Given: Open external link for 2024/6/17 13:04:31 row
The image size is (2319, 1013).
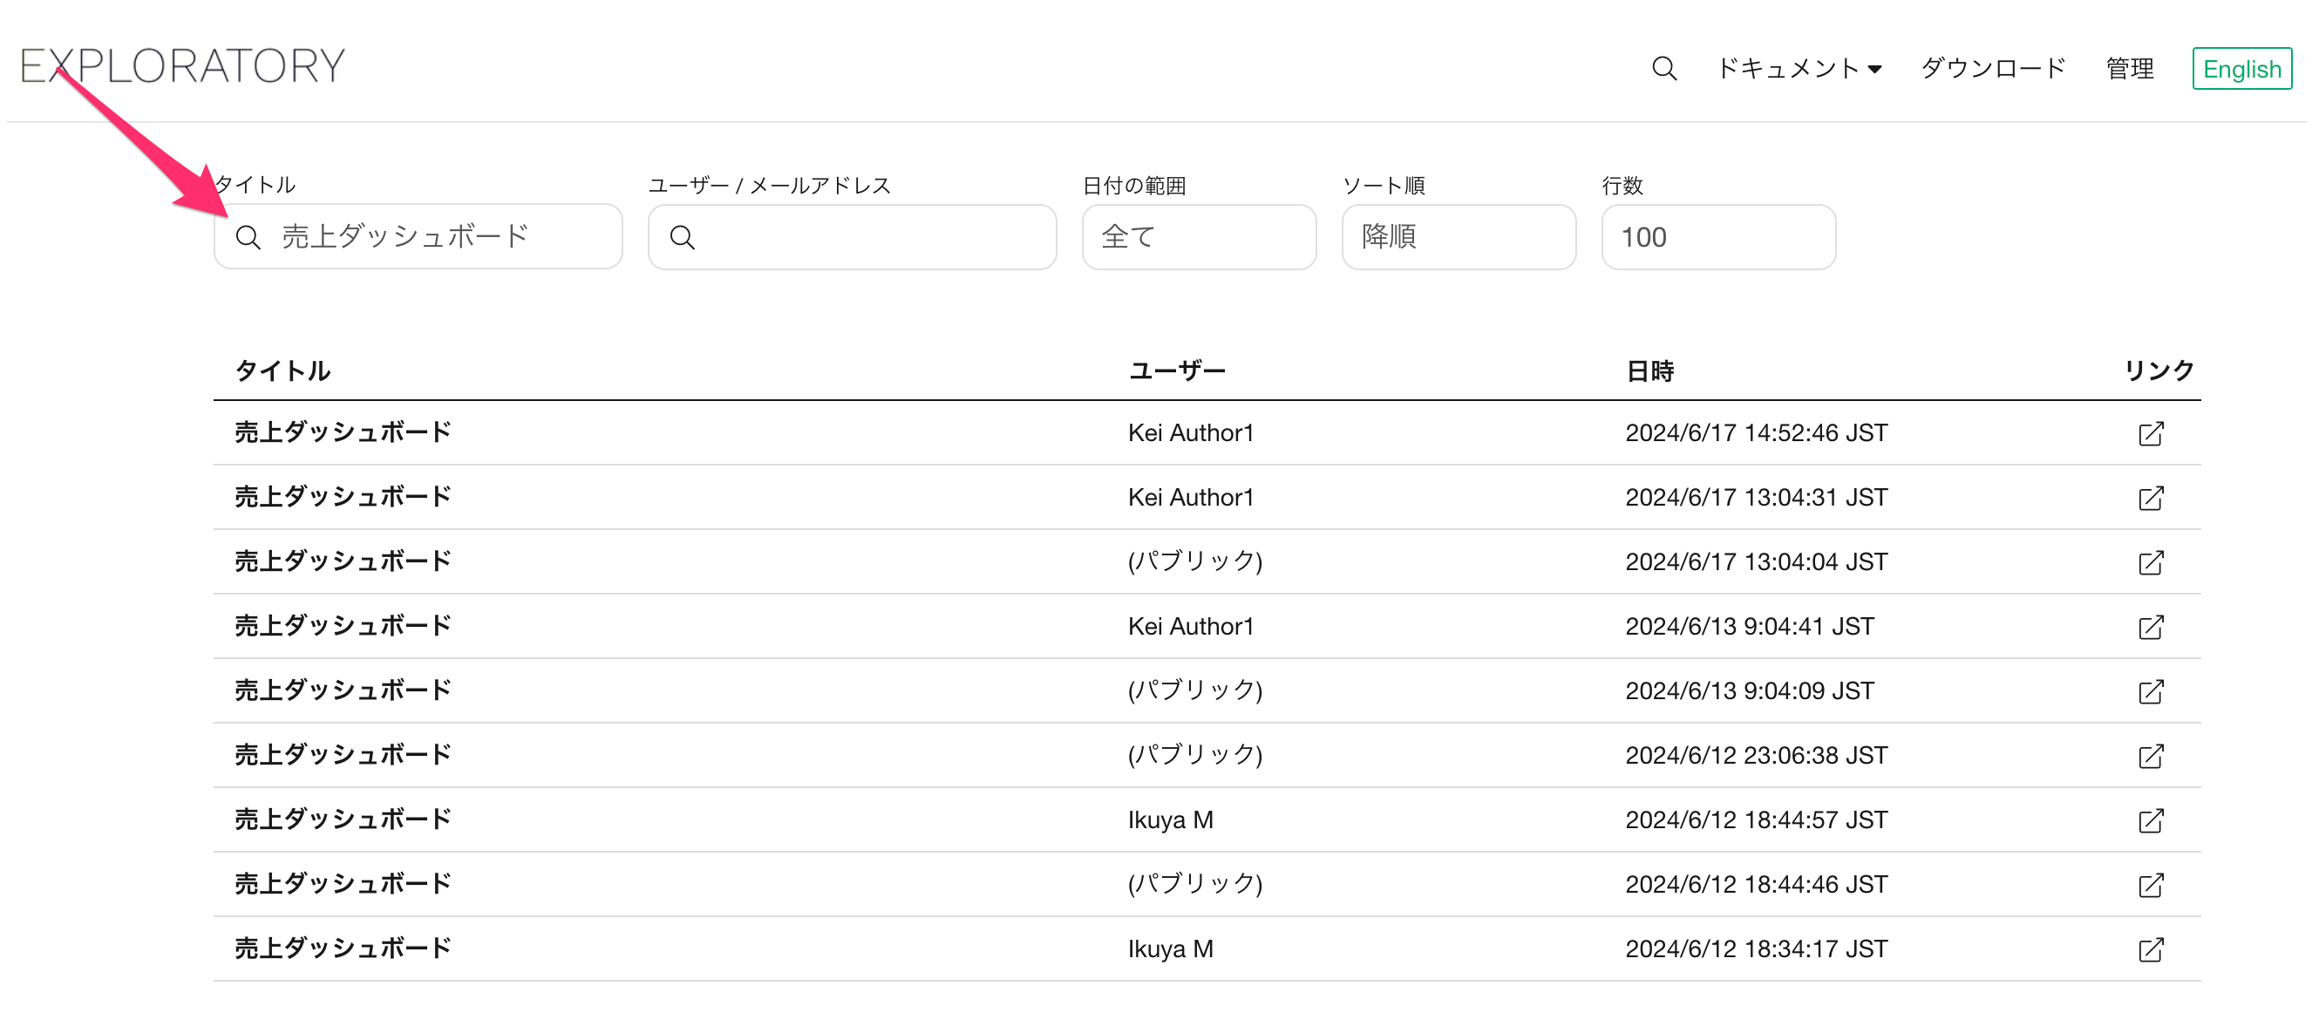Looking at the screenshot, I should [x=2151, y=498].
